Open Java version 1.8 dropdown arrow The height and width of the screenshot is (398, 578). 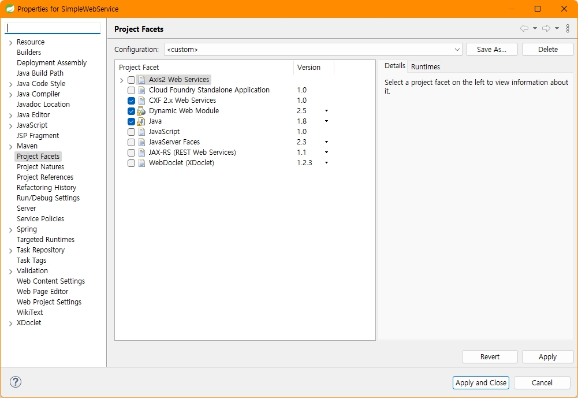tap(326, 121)
